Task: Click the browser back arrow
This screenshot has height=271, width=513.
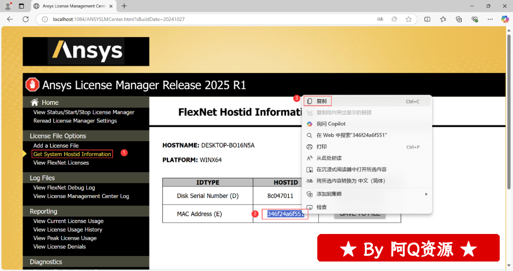Action: (10, 19)
